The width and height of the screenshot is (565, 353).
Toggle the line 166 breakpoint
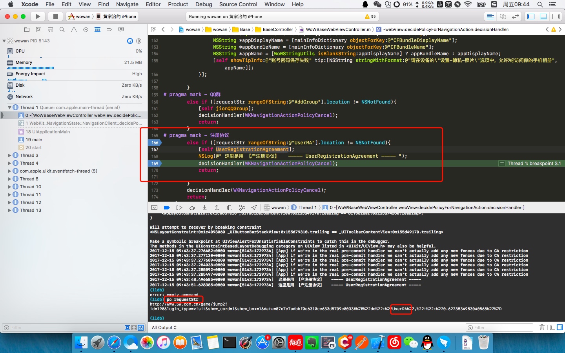(155, 143)
